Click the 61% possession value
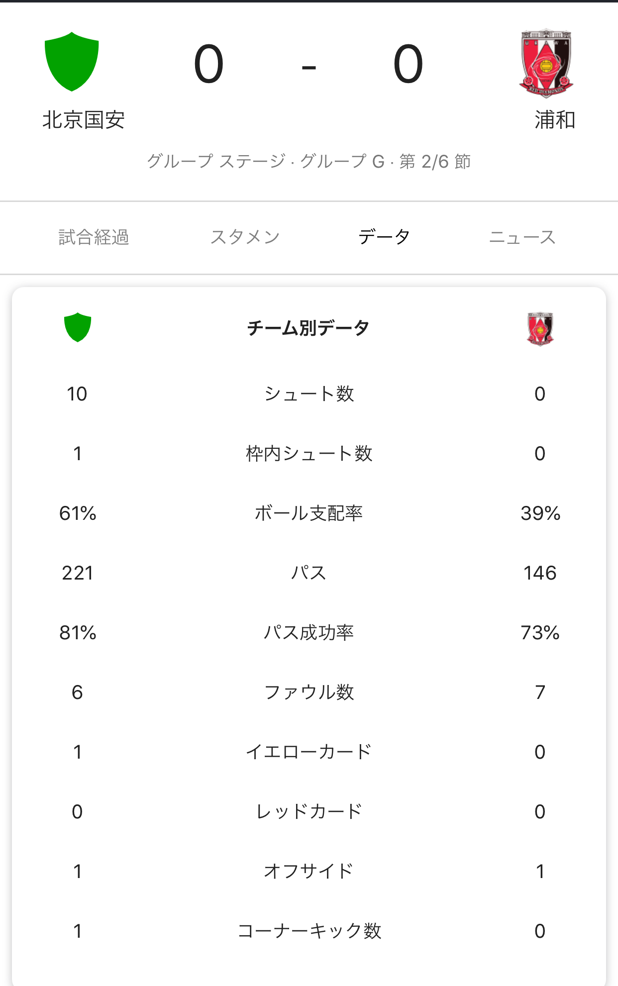The image size is (618, 986). tap(78, 513)
